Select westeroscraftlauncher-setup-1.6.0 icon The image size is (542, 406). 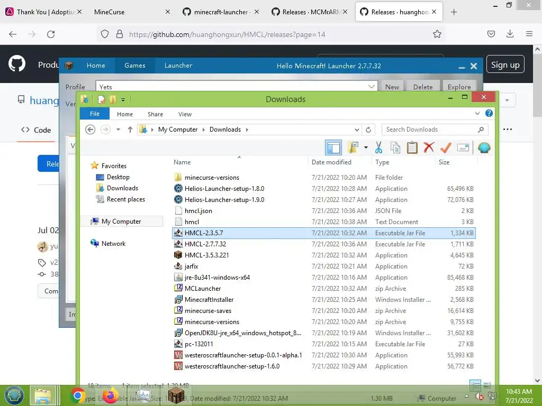tap(178, 366)
